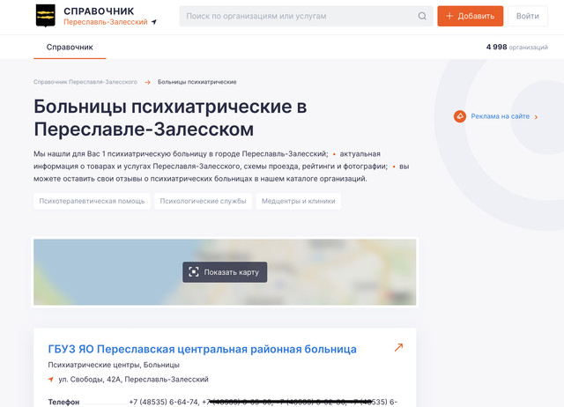Click the search magnifier icon
564x407 pixels.
(422, 16)
